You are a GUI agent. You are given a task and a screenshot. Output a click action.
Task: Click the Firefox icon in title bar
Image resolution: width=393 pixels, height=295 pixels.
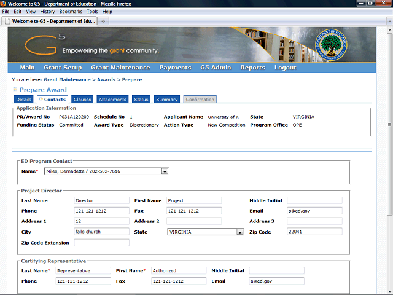click(x=5, y=4)
